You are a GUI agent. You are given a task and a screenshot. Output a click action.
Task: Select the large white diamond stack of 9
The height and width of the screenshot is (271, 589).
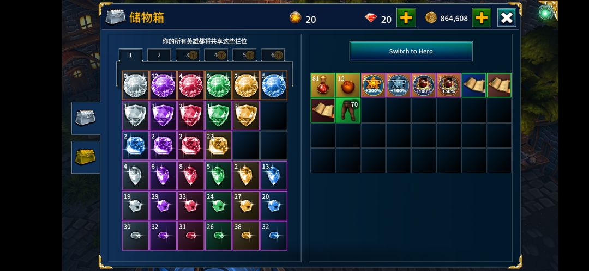(135, 85)
